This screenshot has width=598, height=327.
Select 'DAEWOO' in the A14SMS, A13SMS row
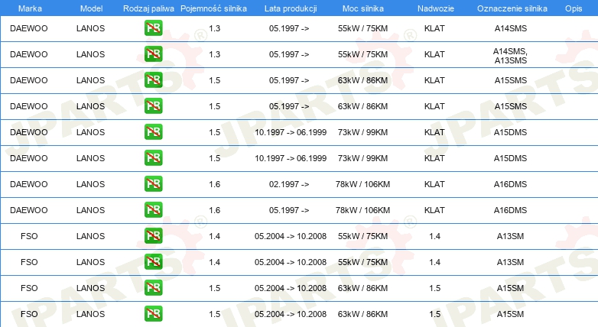pyautogui.click(x=28, y=54)
